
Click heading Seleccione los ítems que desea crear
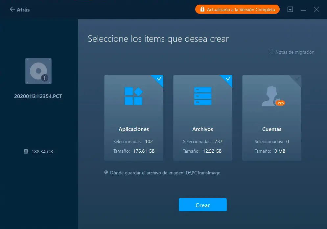tap(158, 39)
